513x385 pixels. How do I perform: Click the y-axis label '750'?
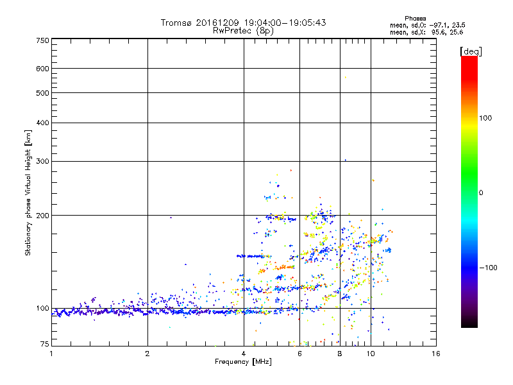coord(42,40)
